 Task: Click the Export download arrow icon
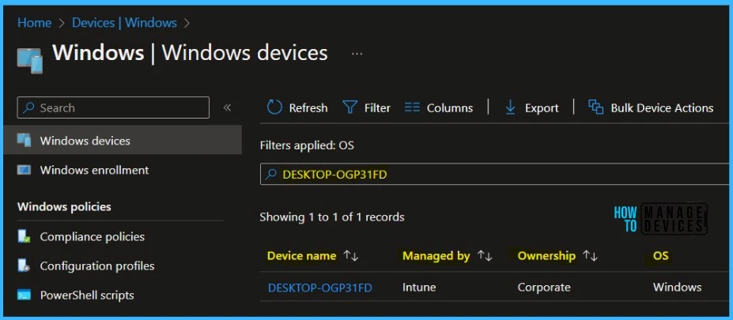click(x=510, y=108)
